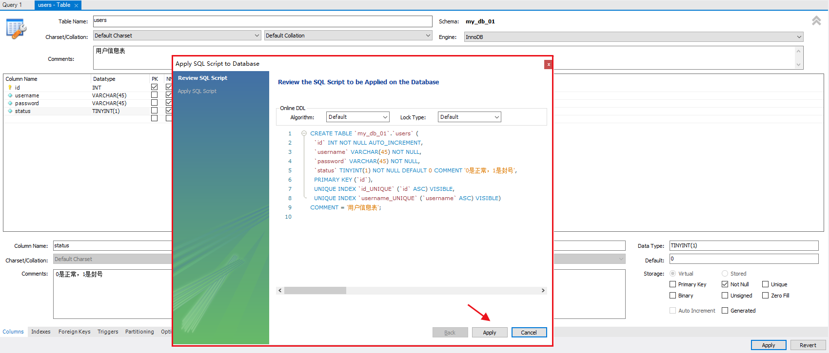Click the Datatype column header

click(x=104, y=79)
